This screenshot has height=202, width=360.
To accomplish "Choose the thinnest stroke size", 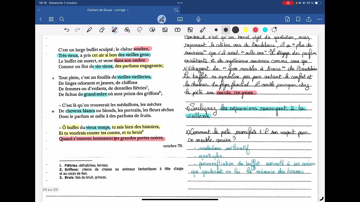I will point(216,30).
